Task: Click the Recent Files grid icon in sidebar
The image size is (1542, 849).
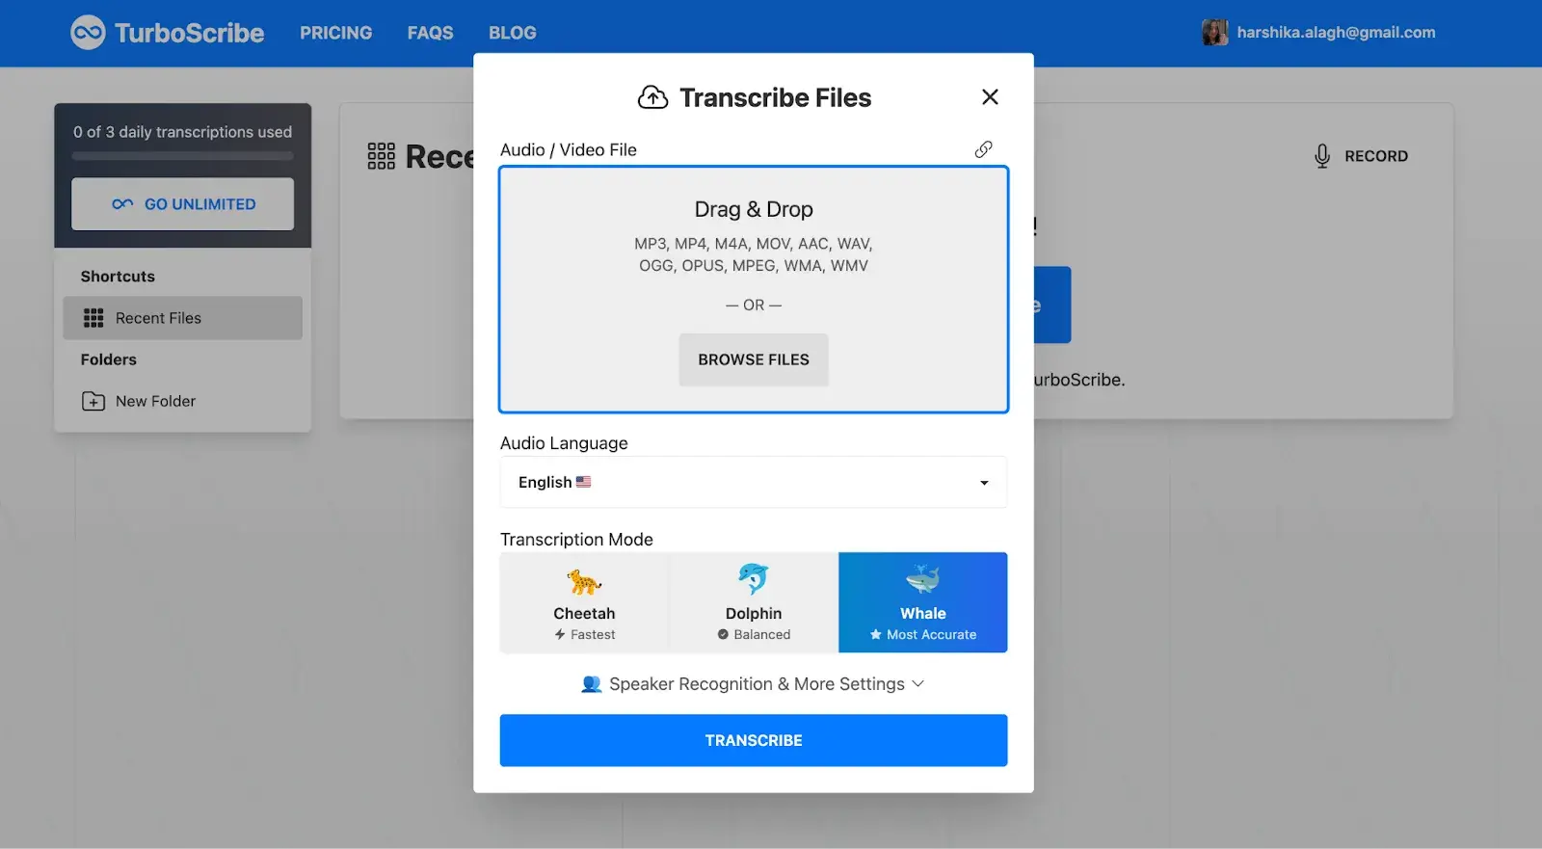Action: click(93, 318)
